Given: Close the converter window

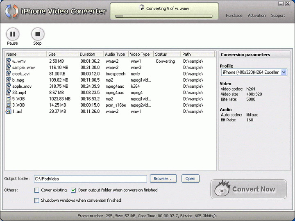Looking at the screenshot, I should [x=288, y=4].
